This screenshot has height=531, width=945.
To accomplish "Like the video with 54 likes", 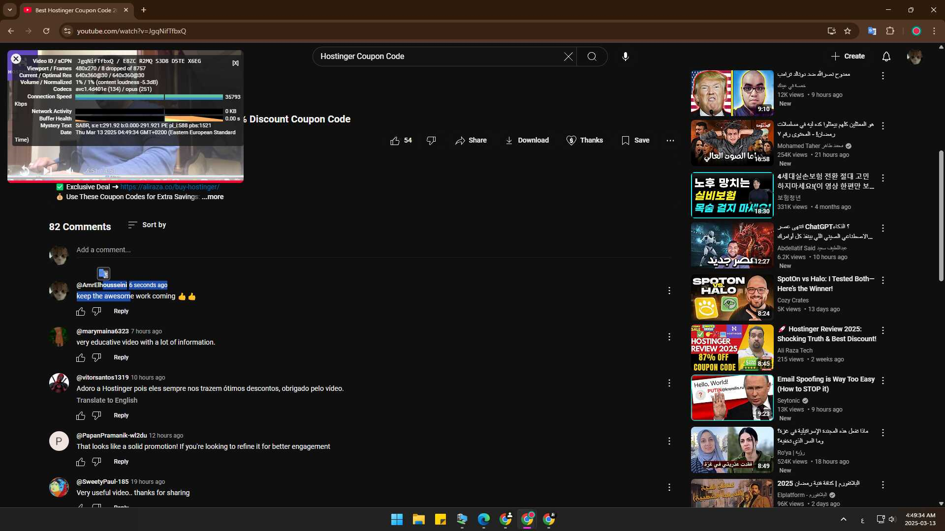I will [x=401, y=141].
